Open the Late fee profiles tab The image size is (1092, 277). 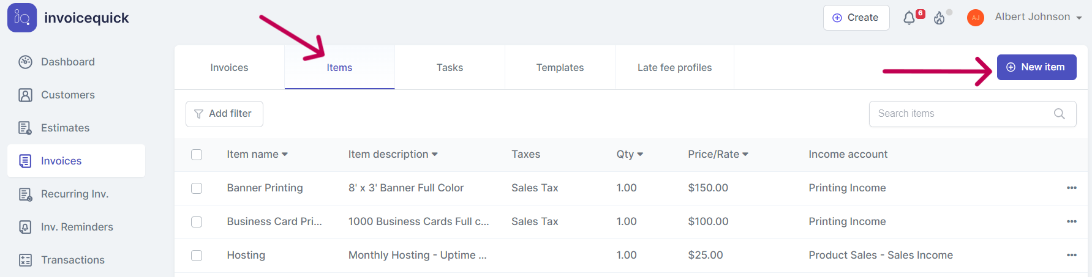point(674,68)
